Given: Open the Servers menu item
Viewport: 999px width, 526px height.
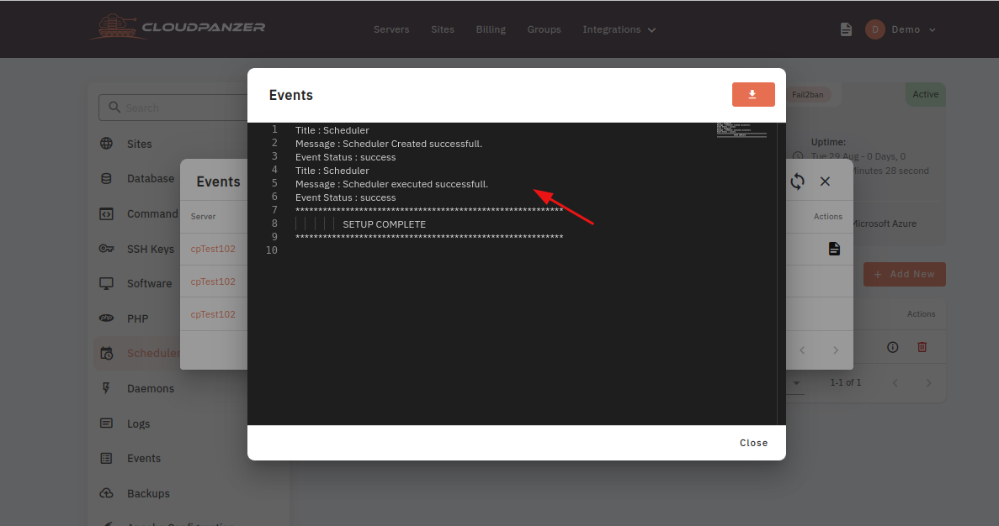Looking at the screenshot, I should [x=391, y=29].
